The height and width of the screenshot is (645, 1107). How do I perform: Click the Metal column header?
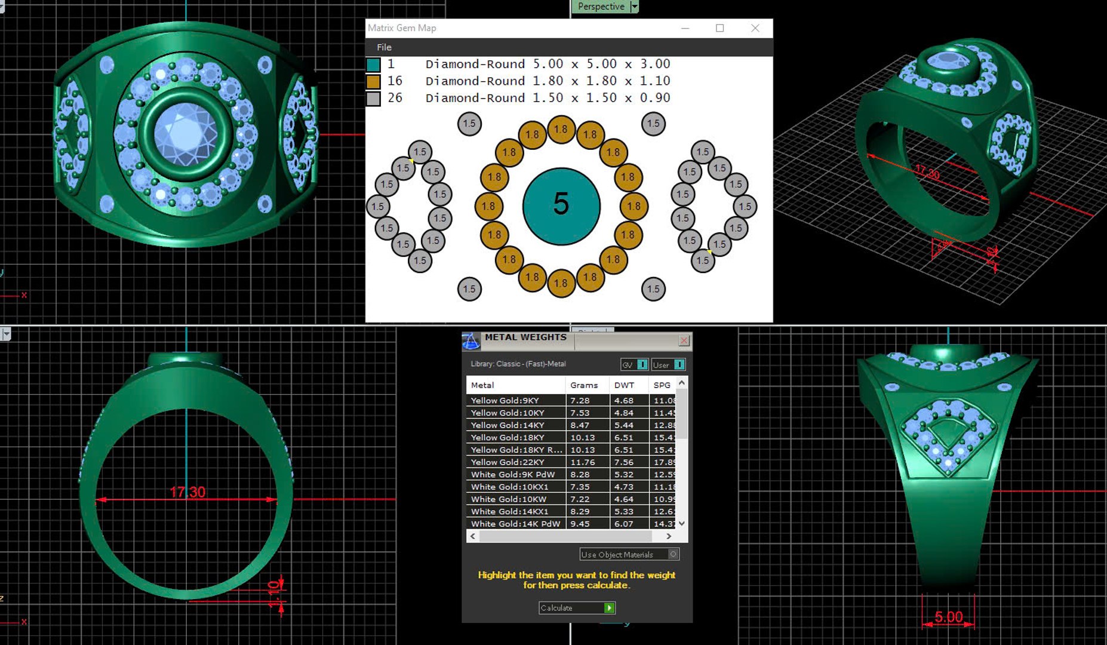[516, 385]
